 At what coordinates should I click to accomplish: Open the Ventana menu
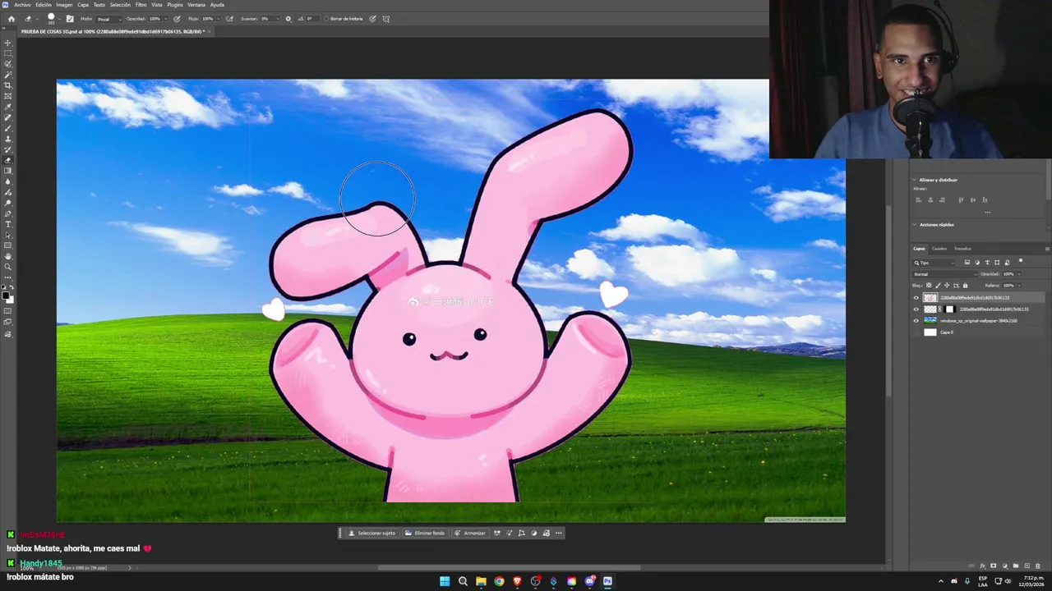pyautogui.click(x=196, y=5)
